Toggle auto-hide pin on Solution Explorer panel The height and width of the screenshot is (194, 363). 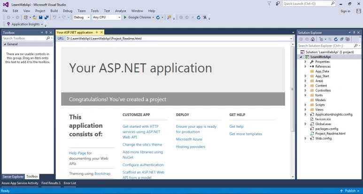[x=354, y=32]
